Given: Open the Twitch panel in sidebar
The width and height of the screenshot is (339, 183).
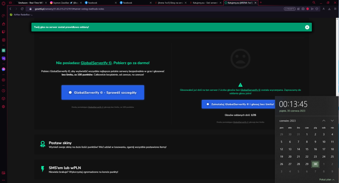Looking at the screenshot, I should 3,32.
